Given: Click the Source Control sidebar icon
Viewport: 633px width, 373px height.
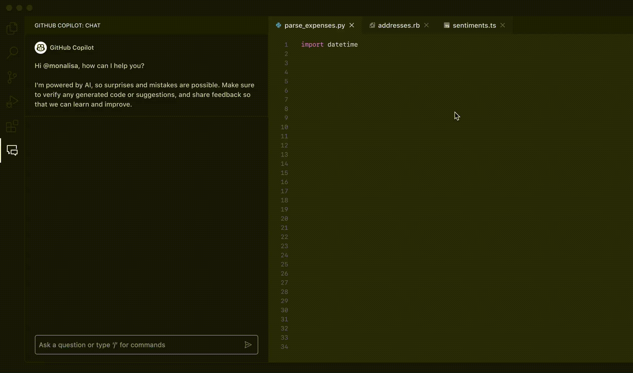Looking at the screenshot, I should point(12,76).
